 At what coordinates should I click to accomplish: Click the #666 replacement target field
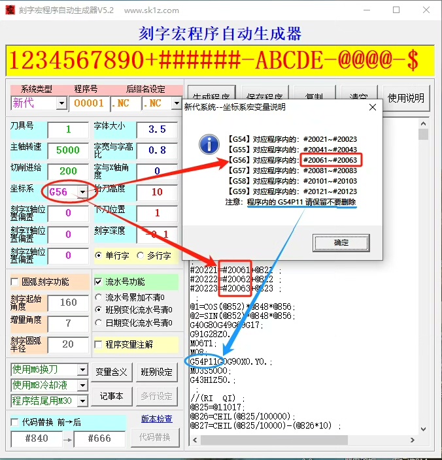pos(99,438)
